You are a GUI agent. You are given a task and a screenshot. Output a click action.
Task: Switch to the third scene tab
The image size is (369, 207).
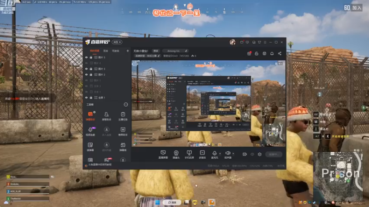point(115,51)
